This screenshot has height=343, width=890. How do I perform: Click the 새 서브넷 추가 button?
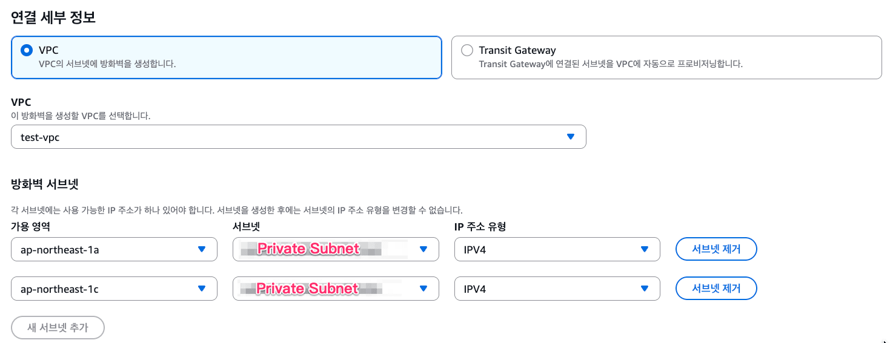pyautogui.click(x=58, y=327)
